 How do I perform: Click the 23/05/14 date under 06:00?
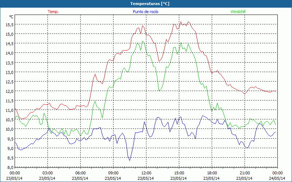click(80, 178)
